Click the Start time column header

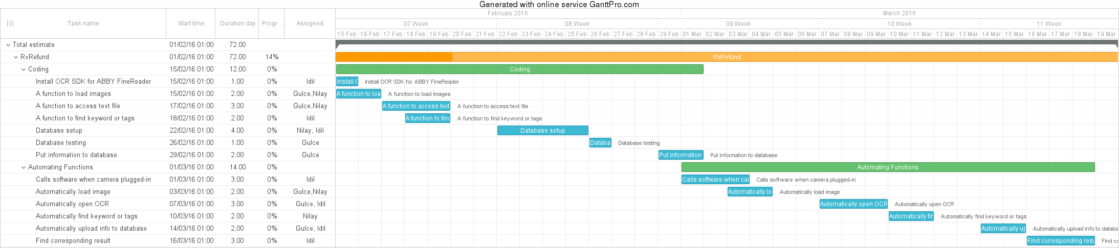point(191,23)
